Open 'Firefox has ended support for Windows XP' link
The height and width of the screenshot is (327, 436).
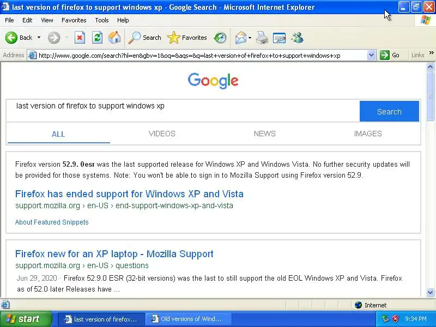129,194
